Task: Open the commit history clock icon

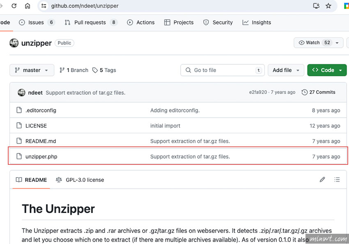Action: (304, 92)
